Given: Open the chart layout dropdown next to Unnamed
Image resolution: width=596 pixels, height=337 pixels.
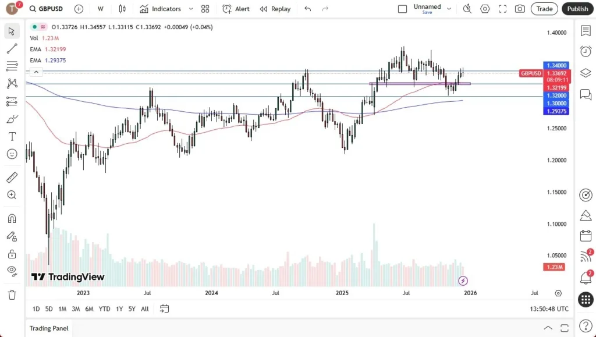Looking at the screenshot, I should pos(449,9).
